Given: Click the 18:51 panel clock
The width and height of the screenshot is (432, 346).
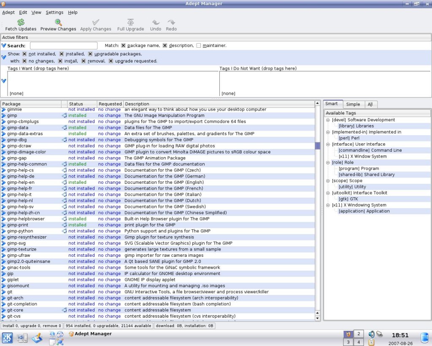Looking at the screenshot, I should tap(400, 335).
